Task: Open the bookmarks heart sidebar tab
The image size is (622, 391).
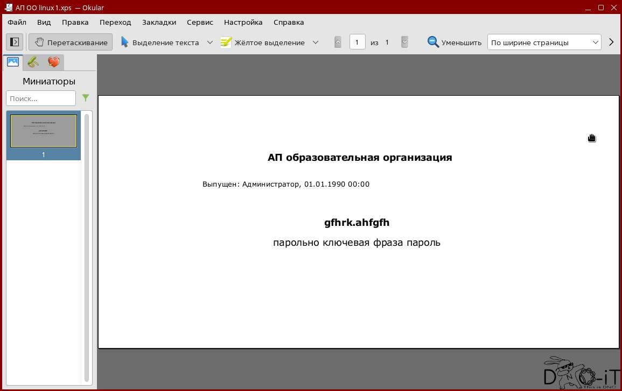Action: pos(53,62)
